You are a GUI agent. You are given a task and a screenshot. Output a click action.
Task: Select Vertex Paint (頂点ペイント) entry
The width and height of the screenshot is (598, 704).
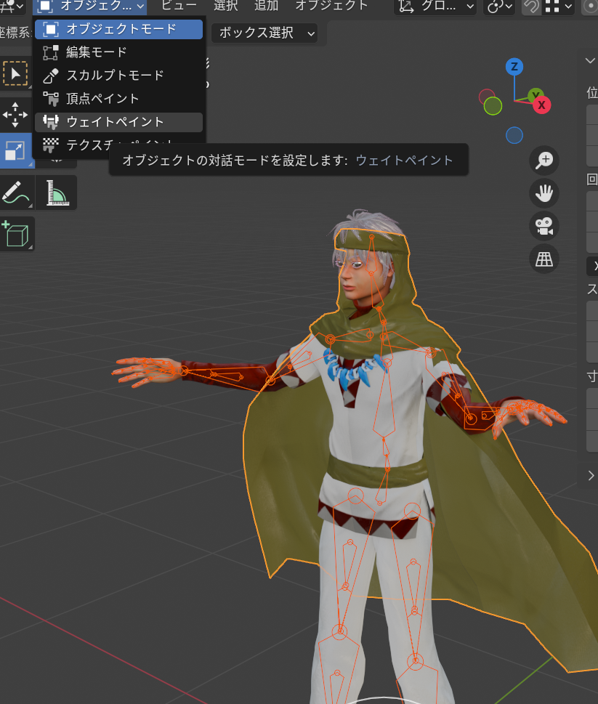pos(118,99)
